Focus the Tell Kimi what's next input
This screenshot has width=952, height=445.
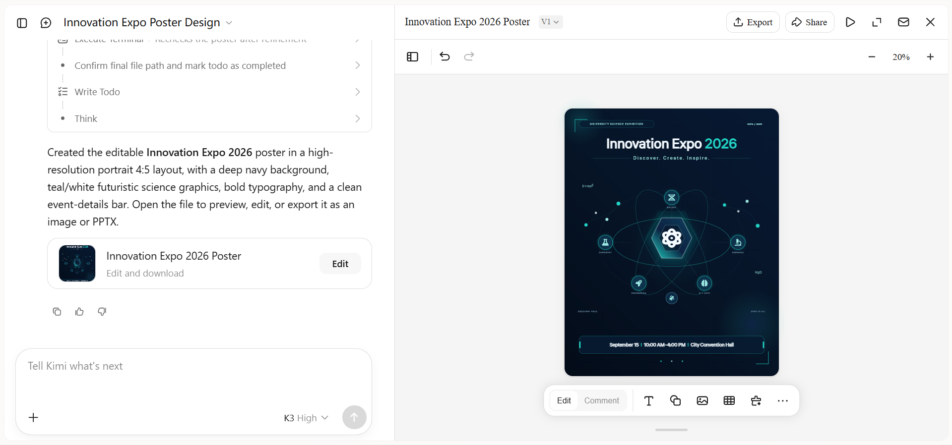pyautogui.click(x=193, y=366)
